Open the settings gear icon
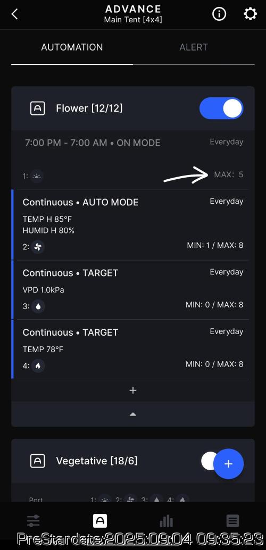Image resolution: width=266 pixels, height=550 pixels. coord(250,14)
